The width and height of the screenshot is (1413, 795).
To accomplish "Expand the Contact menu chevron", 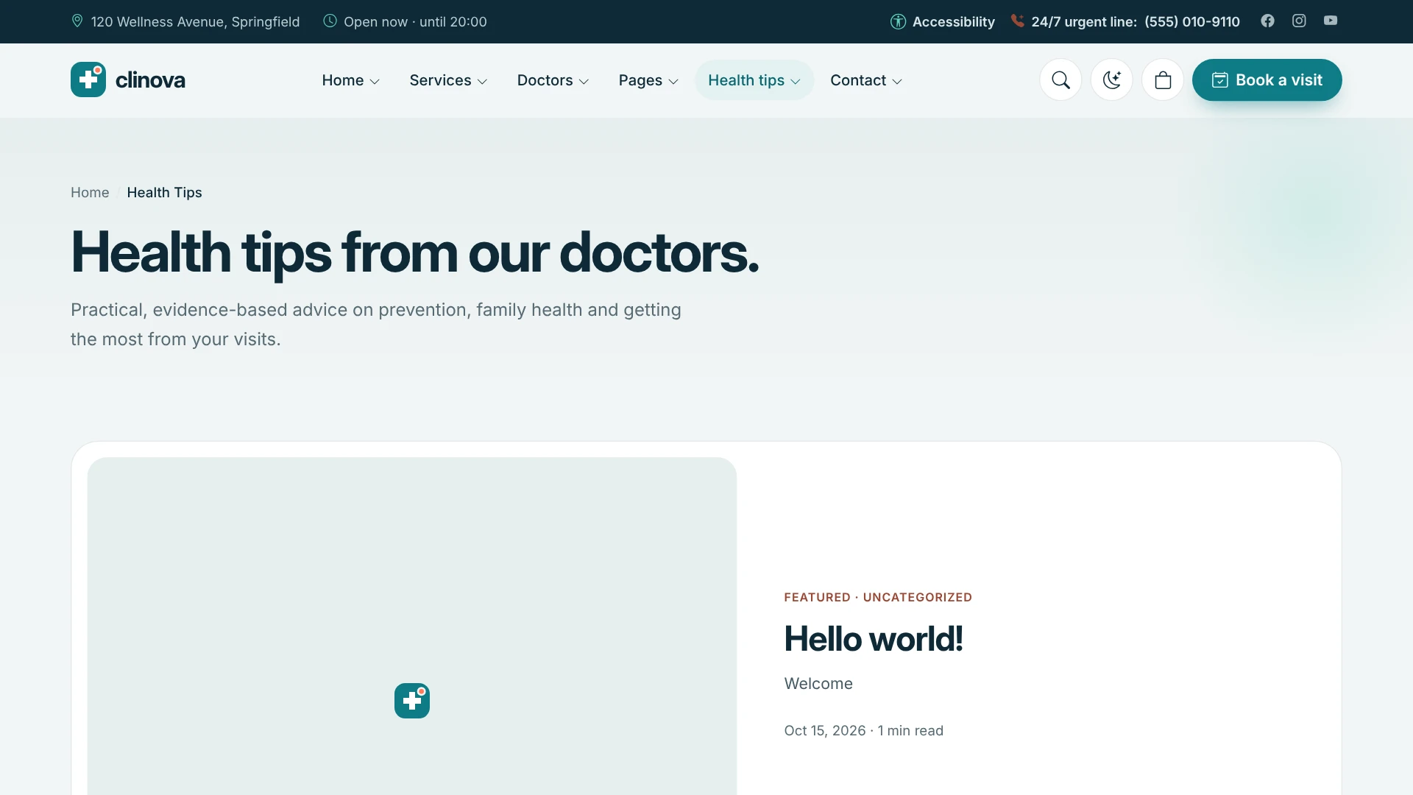I will coord(897,82).
